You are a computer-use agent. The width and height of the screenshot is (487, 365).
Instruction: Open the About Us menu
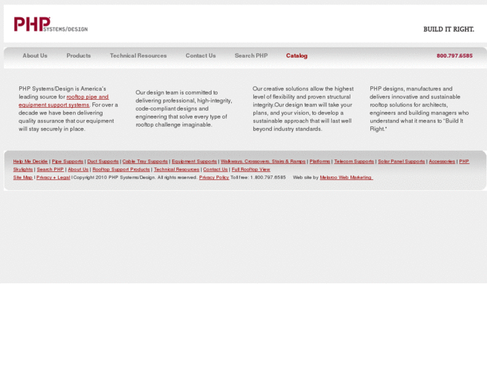click(x=35, y=56)
